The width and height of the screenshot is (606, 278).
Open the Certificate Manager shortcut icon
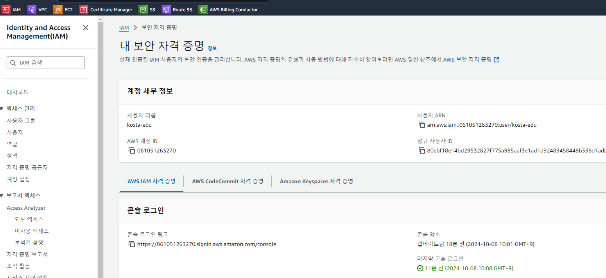point(84,10)
